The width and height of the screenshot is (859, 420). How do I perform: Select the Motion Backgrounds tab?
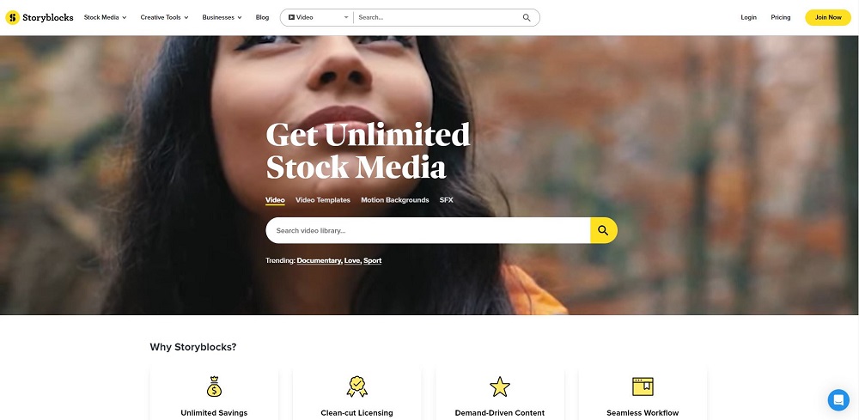point(395,200)
